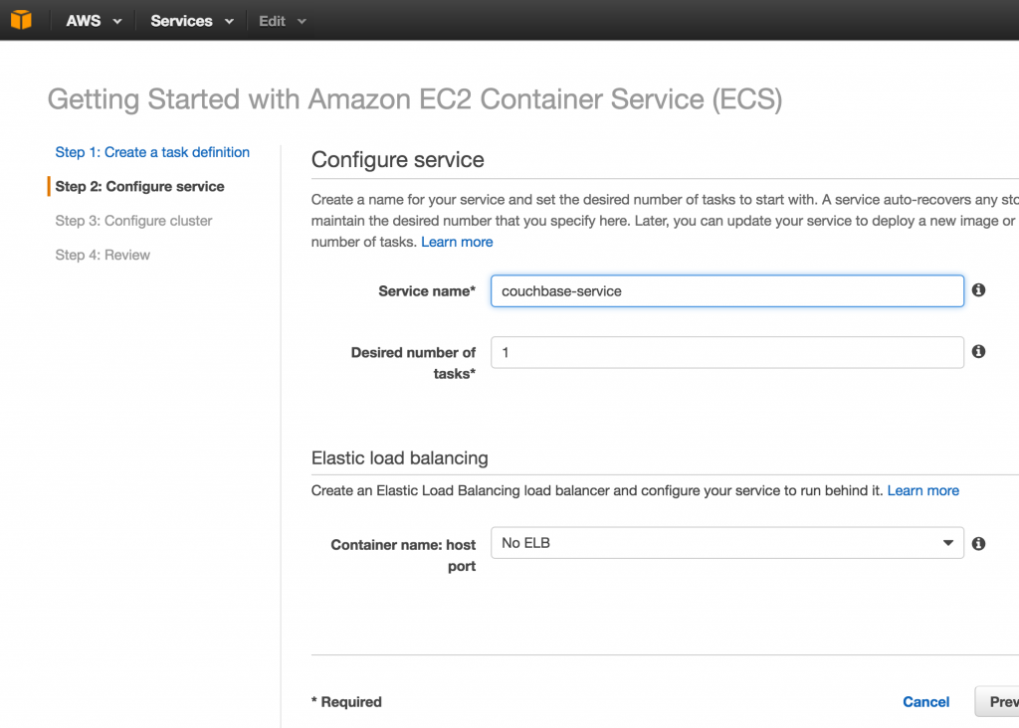This screenshot has width=1019, height=728.
Task: Open Learn more link for Elastic load balancing
Action: point(922,490)
